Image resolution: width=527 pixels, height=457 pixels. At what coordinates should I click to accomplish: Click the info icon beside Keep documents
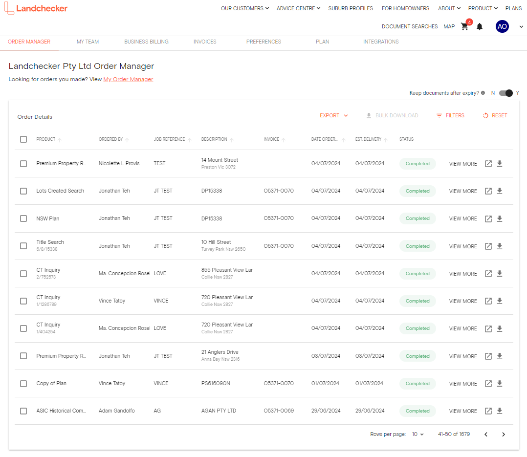click(x=483, y=93)
